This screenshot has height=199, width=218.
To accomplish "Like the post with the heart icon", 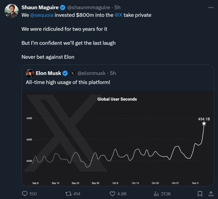I will [x=112, y=194].
